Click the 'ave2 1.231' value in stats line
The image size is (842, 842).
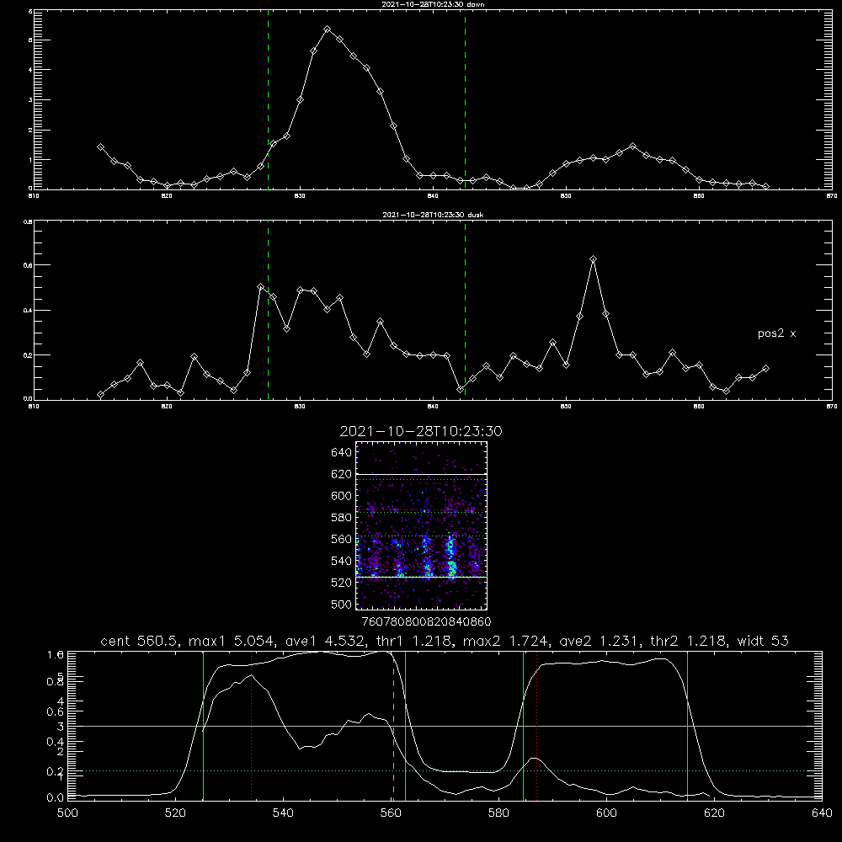599,641
